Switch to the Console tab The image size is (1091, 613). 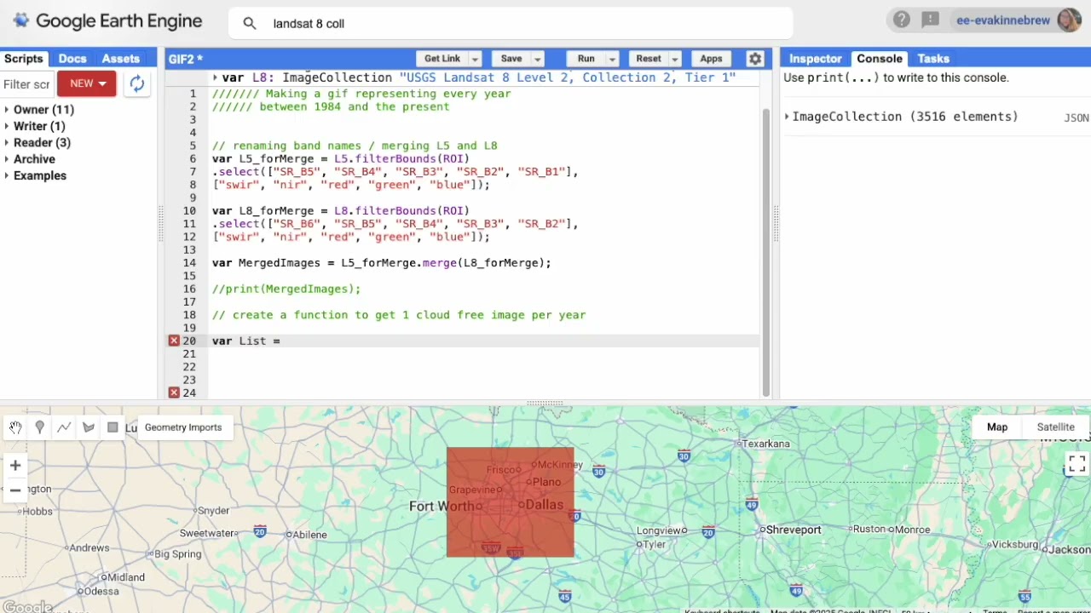click(x=880, y=59)
